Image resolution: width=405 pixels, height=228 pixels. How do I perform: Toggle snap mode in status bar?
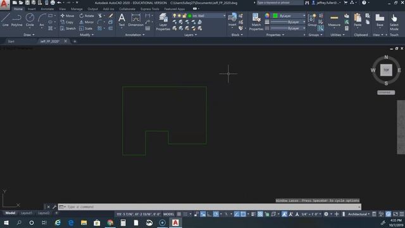pyautogui.click(x=185, y=214)
